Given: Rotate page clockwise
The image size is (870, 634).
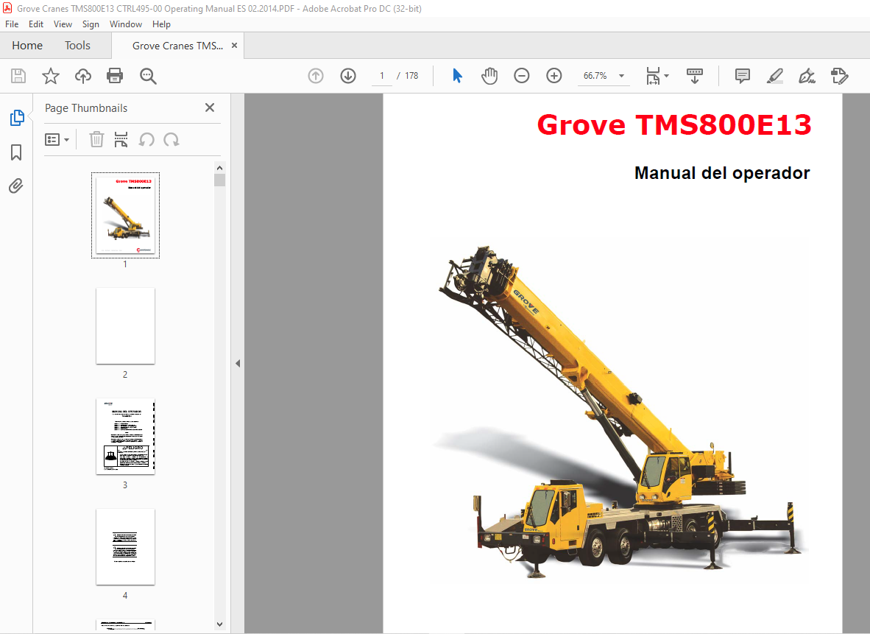Looking at the screenshot, I should tap(171, 139).
